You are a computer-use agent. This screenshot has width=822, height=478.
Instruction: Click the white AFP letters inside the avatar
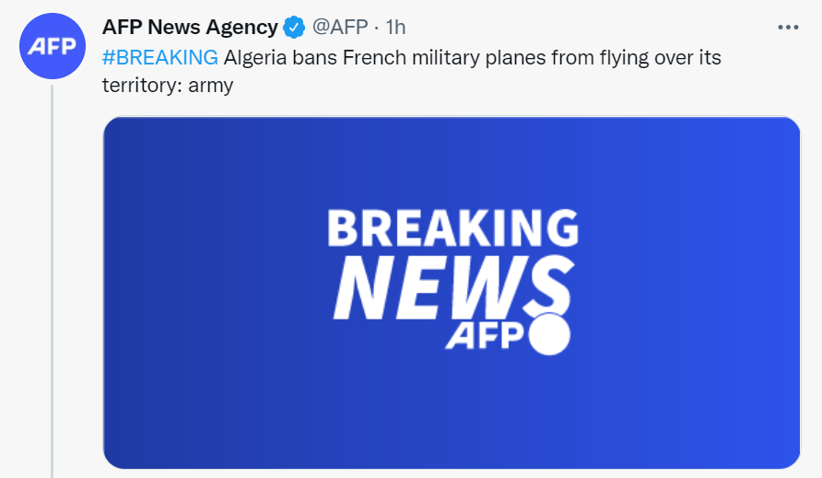[53, 47]
